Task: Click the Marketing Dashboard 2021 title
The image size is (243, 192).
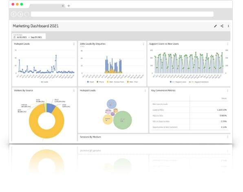Action: (x=35, y=26)
